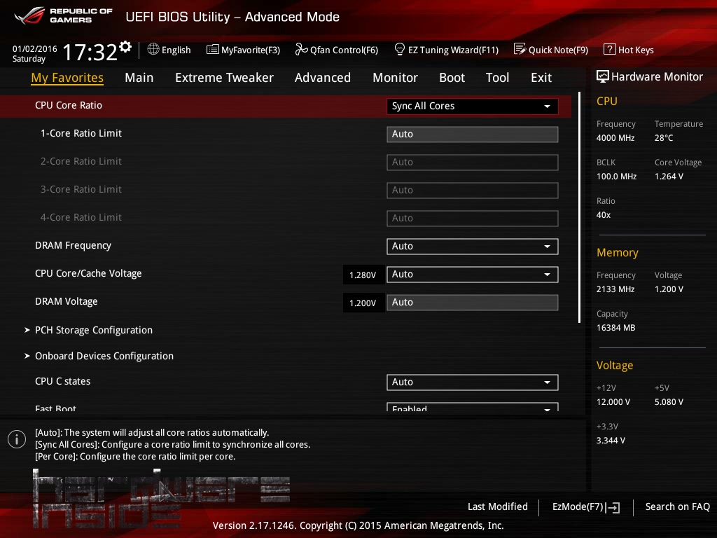Click the 4000 MHz CPU frequency value
This screenshot has height=538, width=717.
[615, 138]
